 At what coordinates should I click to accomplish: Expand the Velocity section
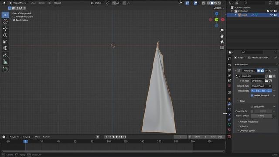(242, 126)
